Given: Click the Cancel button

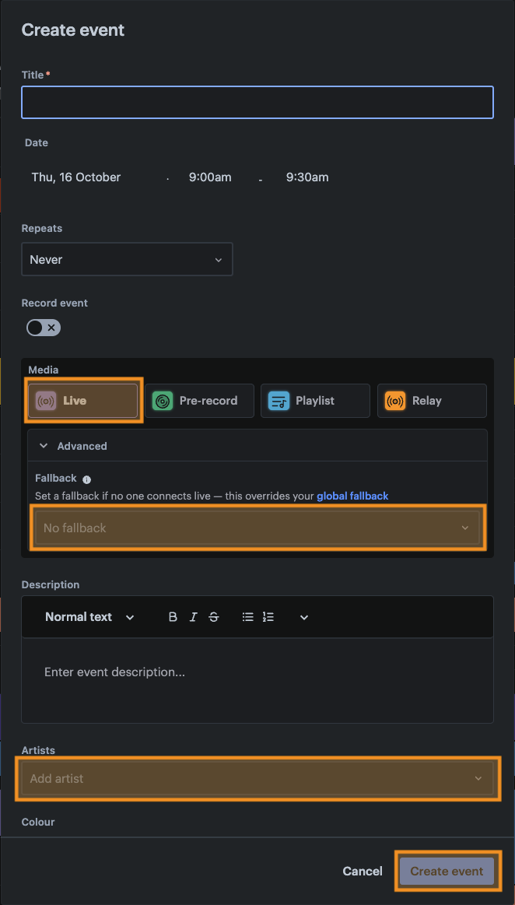Looking at the screenshot, I should [x=363, y=871].
